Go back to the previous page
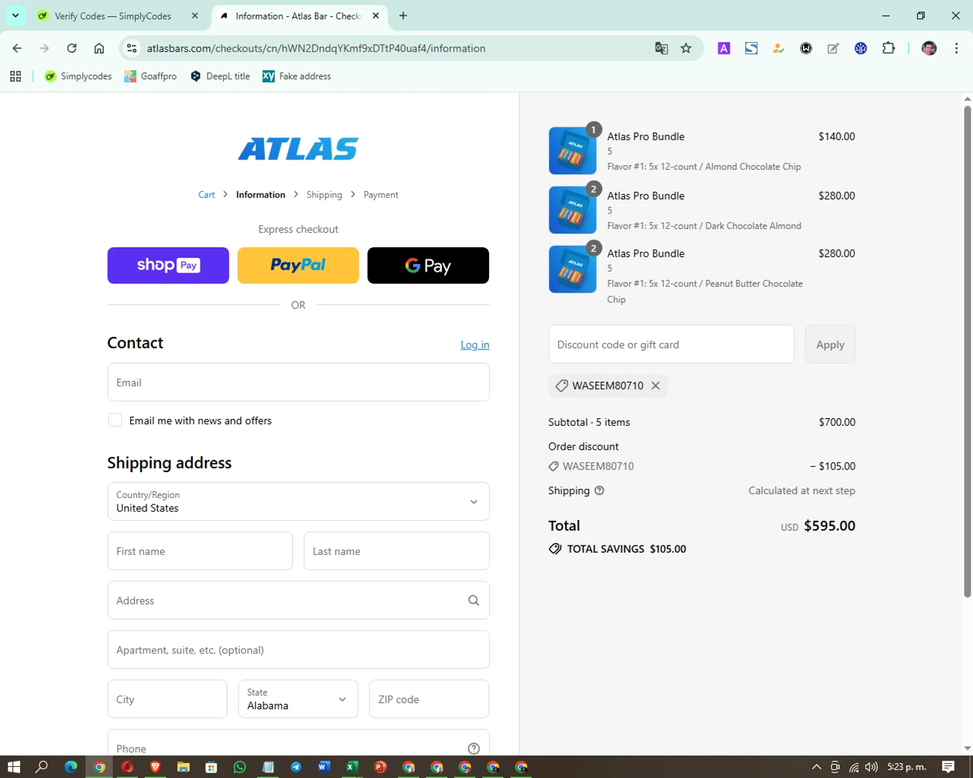The height and width of the screenshot is (778, 973). point(18,48)
